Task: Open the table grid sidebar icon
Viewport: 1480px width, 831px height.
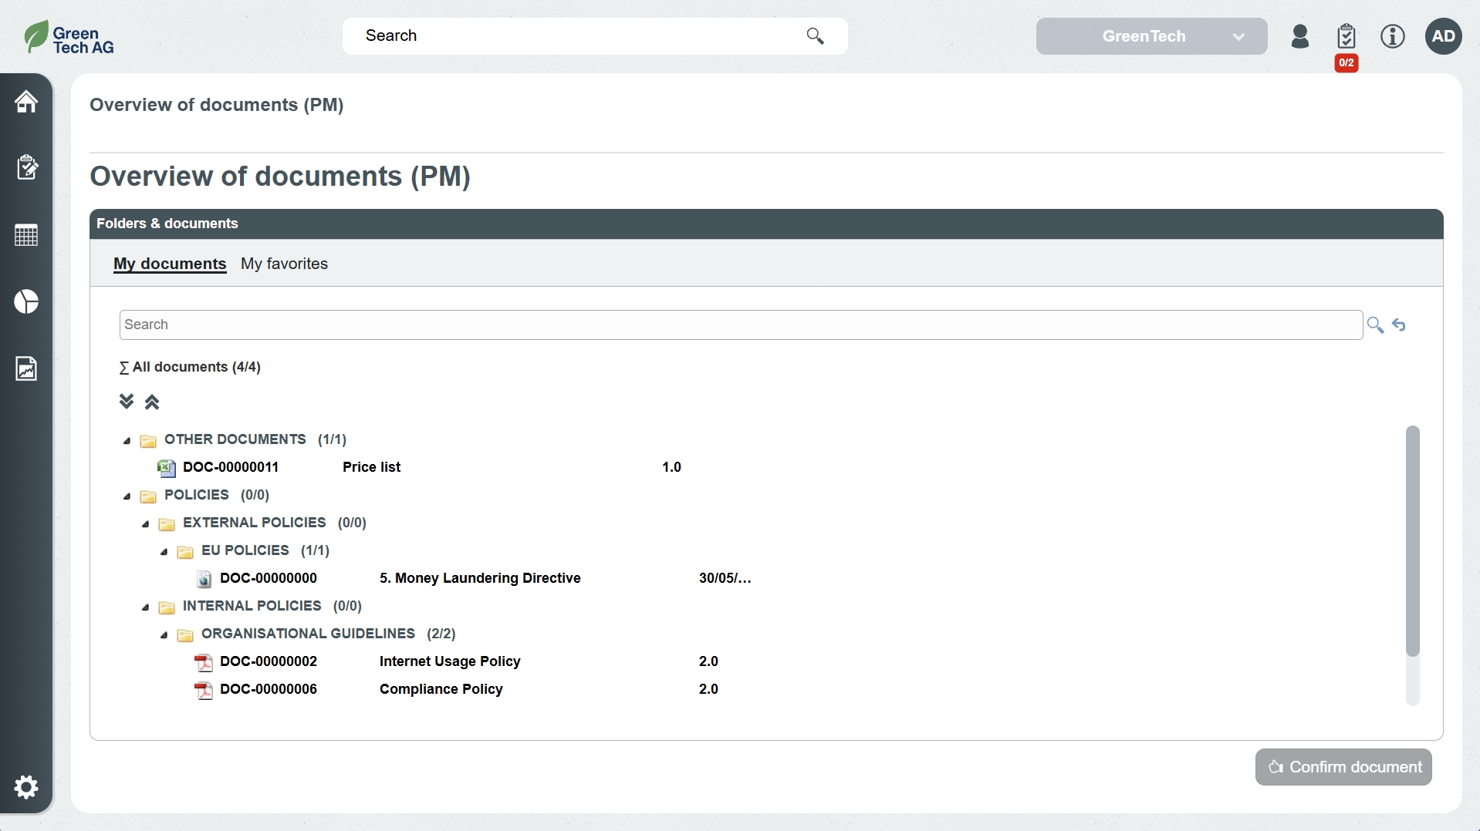Action: [26, 235]
